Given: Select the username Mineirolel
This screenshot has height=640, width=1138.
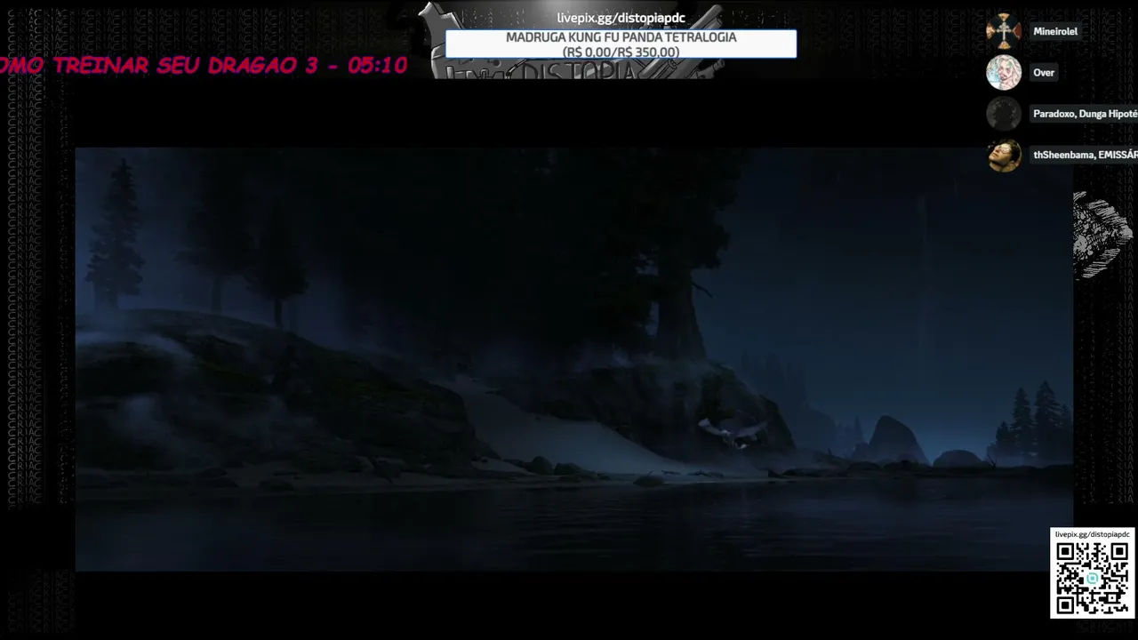Looking at the screenshot, I should tap(1055, 31).
